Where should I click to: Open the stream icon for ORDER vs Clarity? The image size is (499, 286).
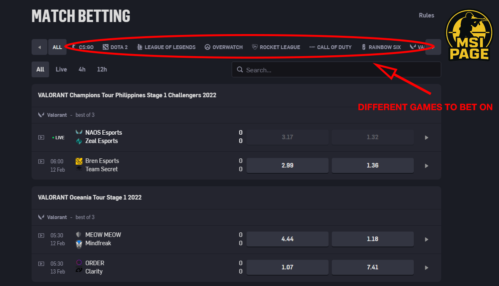click(41, 264)
